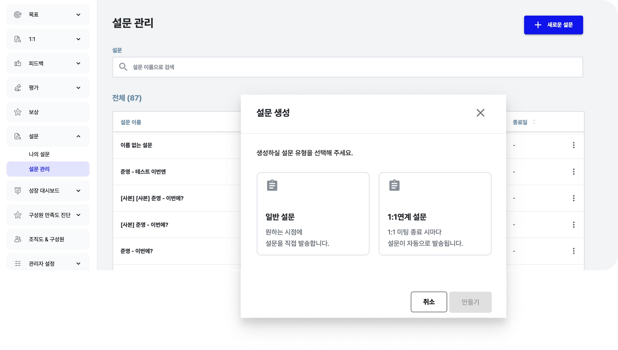Click the 보상 star icon
The height and width of the screenshot is (350, 618).
(x=18, y=112)
